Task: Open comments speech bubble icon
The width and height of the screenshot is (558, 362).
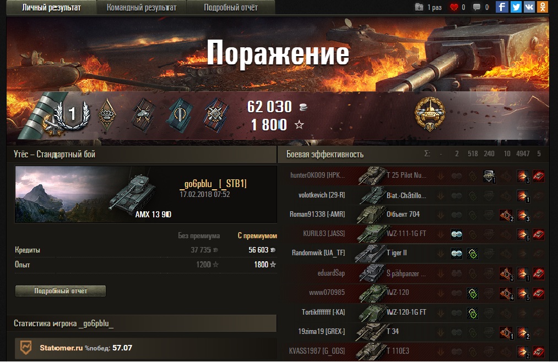Action: [x=476, y=7]
